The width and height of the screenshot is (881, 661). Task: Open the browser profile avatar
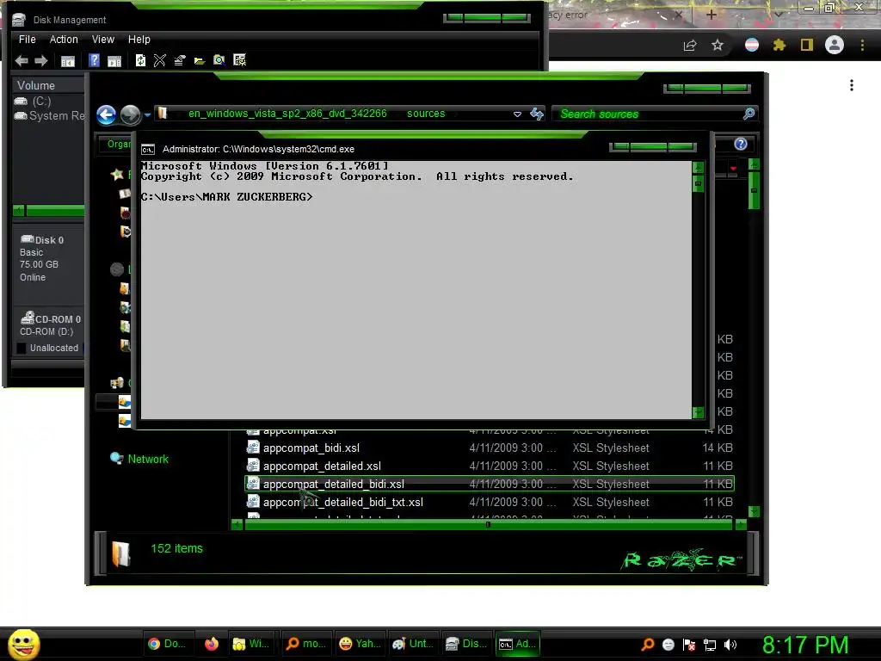835,45
